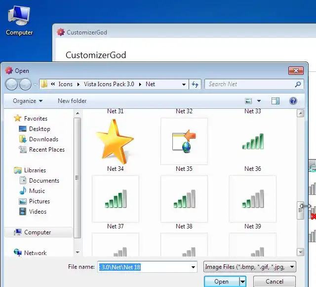Select the Net 39 signal bars thumbnail

[253, 199]
